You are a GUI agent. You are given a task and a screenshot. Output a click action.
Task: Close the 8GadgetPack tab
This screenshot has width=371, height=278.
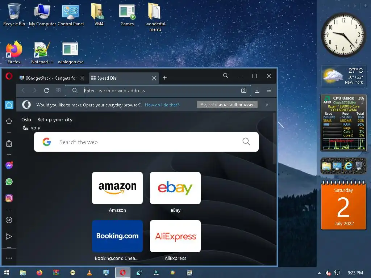[82, 78]
